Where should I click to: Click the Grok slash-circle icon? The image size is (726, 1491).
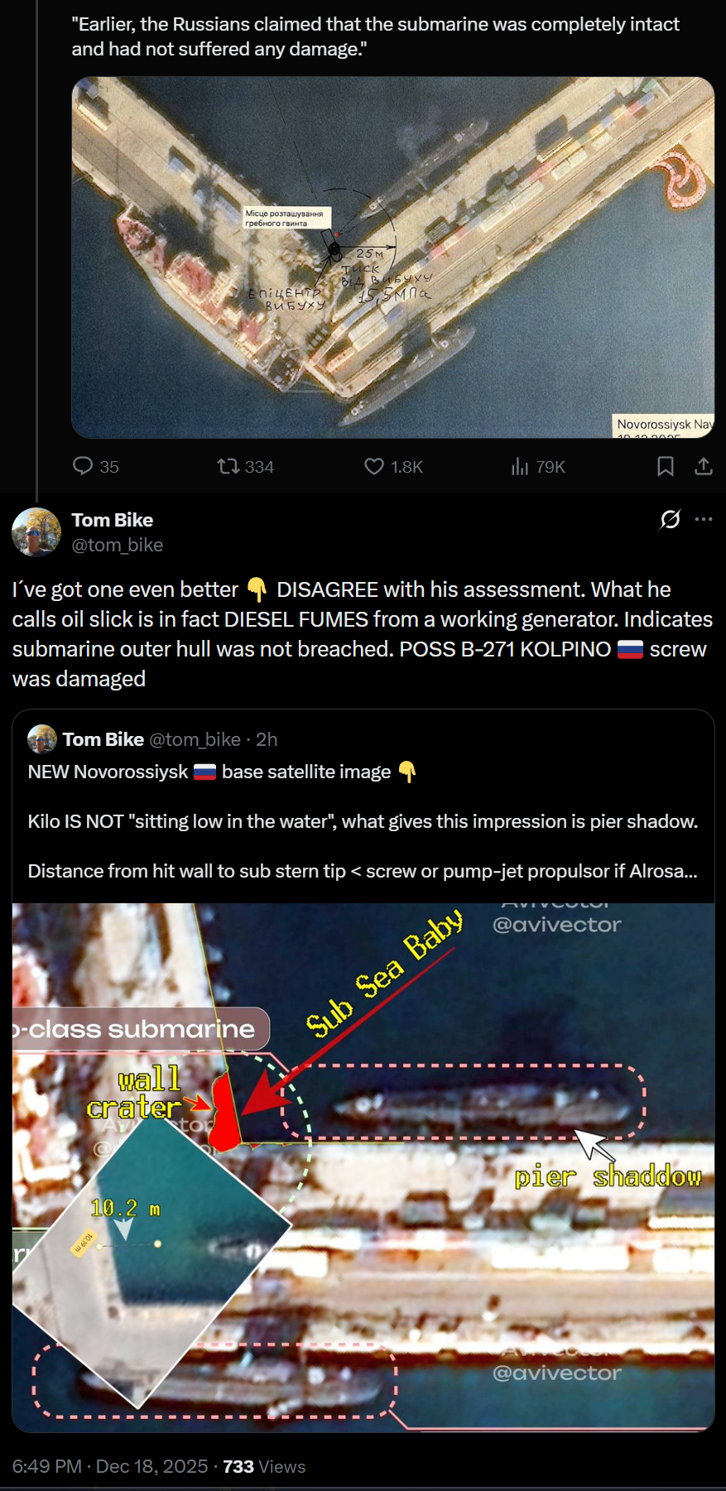point(670,519)
